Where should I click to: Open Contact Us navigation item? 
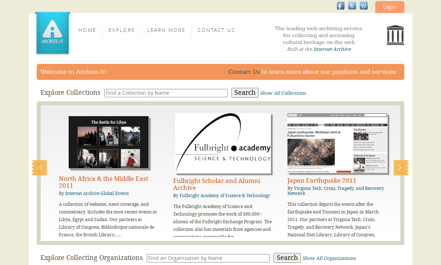click(216, 30)
